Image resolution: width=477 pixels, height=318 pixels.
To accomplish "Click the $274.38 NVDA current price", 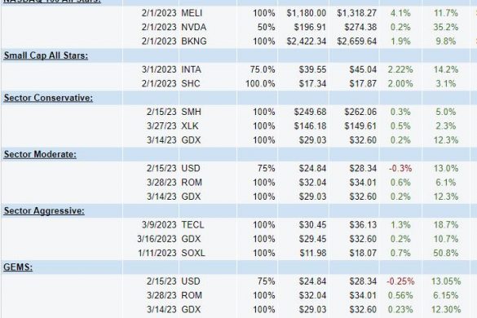I will tap(360, 27).
